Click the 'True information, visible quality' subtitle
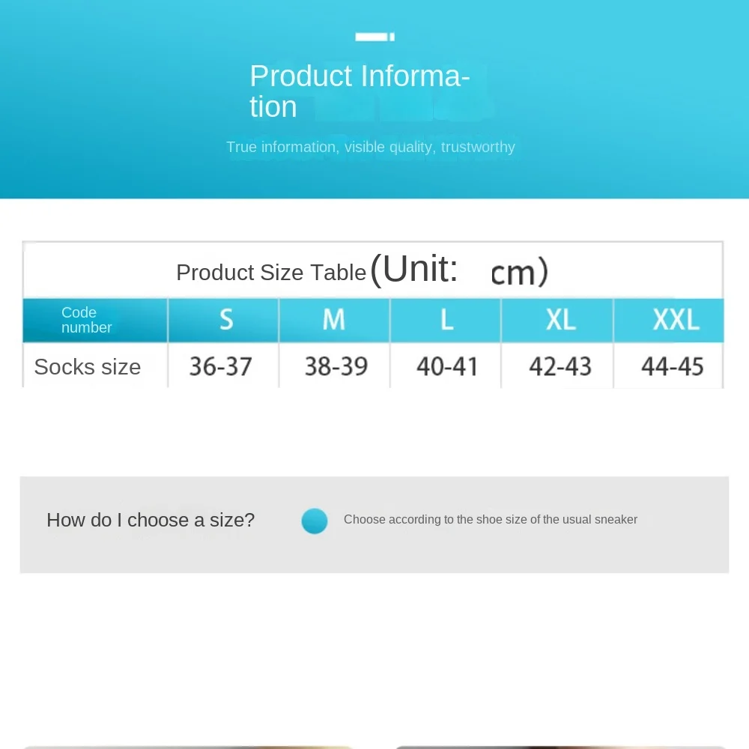The width and height of the screenshot is (749, 749). (371, 147)
